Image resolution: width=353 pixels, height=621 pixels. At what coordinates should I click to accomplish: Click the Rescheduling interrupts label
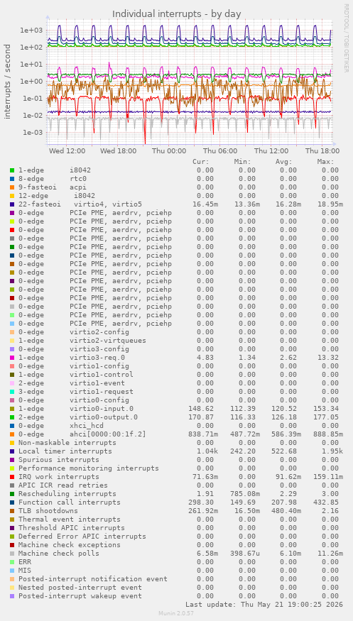pyautogui.click(x=67, y=494)
